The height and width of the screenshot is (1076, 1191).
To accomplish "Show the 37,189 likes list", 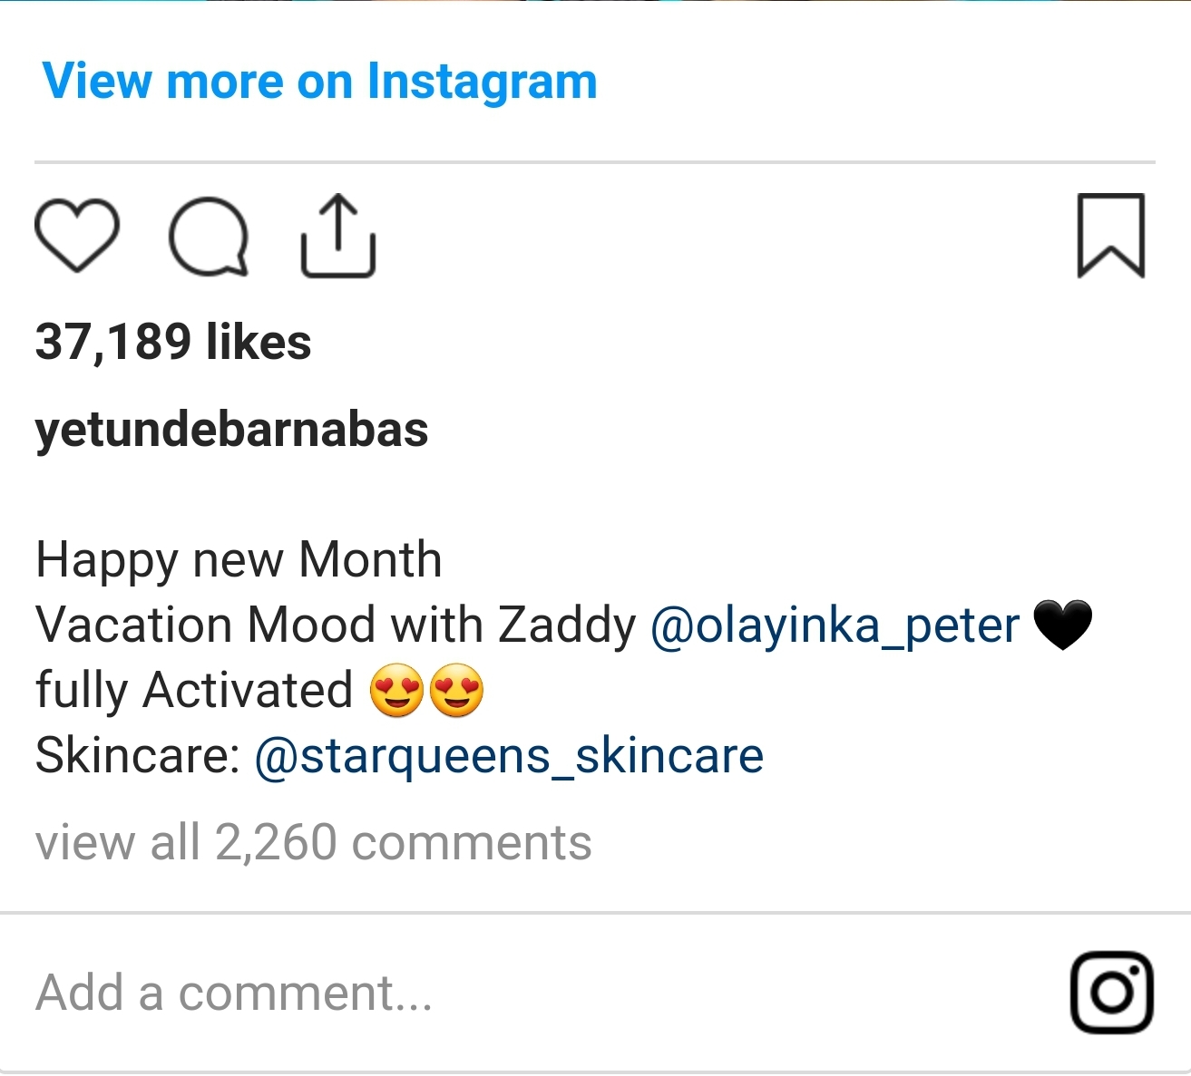I will coord(173,342).
